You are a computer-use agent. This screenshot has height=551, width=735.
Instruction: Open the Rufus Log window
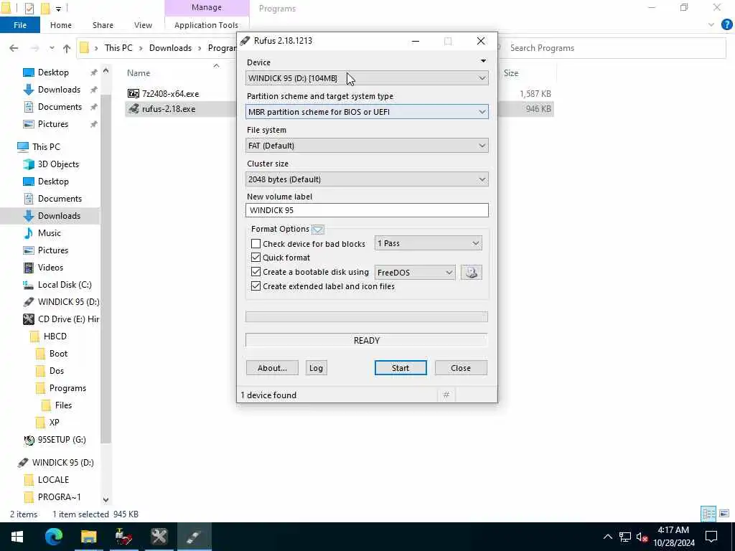[x=316, y=368]
